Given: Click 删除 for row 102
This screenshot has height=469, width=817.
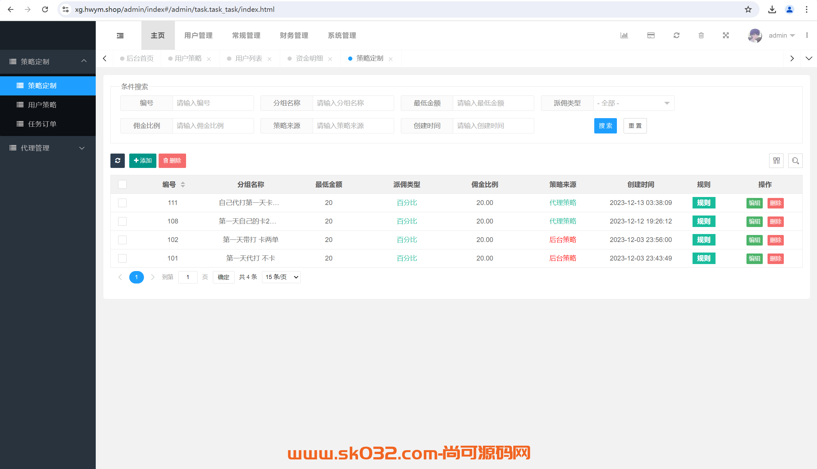Looking at the screenshot, I should 775,240.
